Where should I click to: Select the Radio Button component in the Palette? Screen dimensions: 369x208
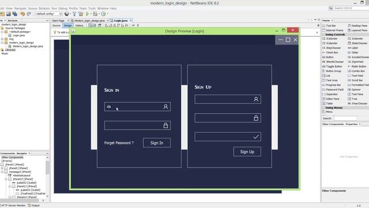357,66
